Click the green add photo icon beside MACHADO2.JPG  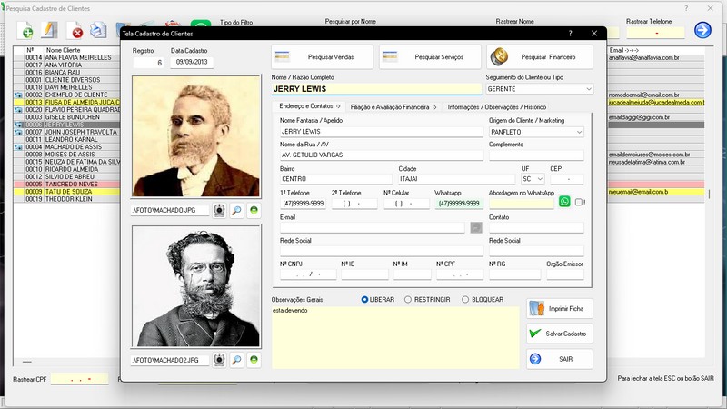click(x=254, y=360)
